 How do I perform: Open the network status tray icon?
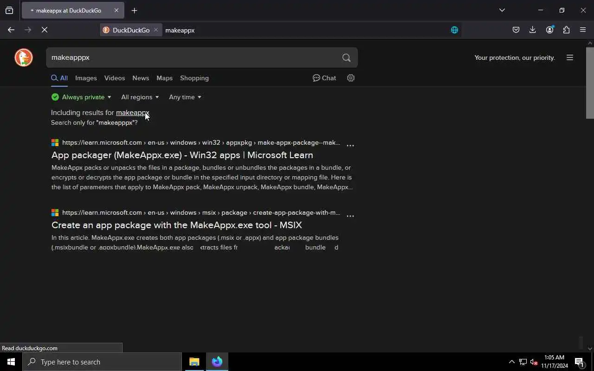click(523, 362)
